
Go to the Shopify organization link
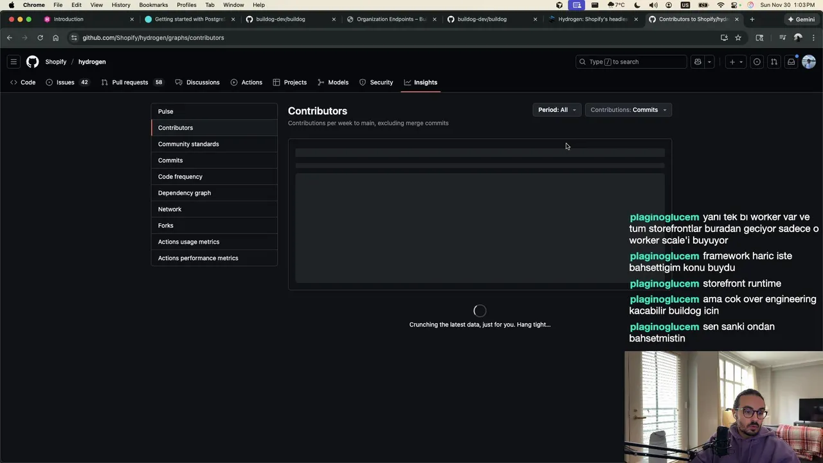(56, 62)
